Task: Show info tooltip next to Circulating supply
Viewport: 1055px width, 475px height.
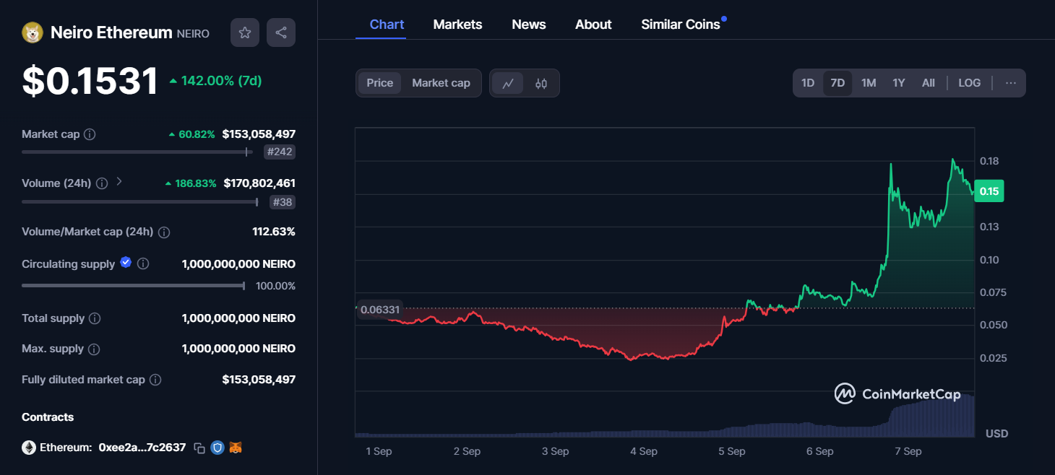Action: coord(143,263)
